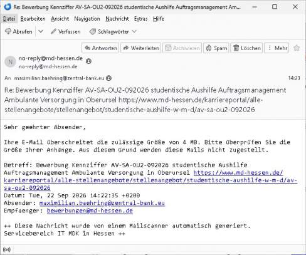Viewport: 306px width, 255px height.
Task: Click the Datum line in message body
Action: tap(72, 195)
